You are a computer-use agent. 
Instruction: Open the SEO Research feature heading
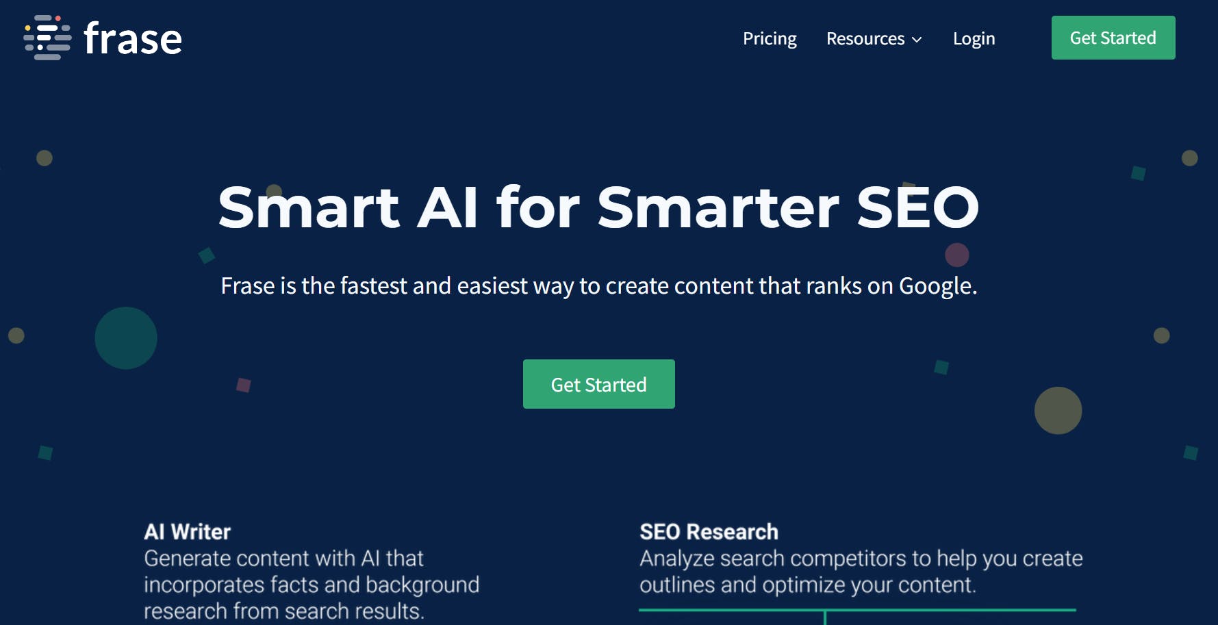[x=709, y=532]
